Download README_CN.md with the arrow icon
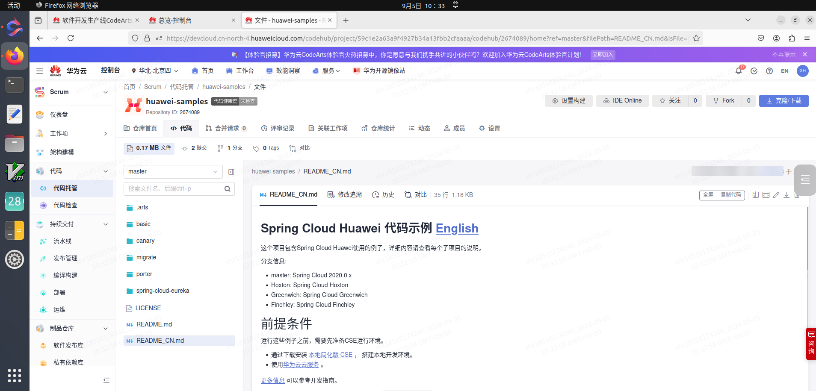816x391 pixels. pyautogui.click(x=786, y=195)
